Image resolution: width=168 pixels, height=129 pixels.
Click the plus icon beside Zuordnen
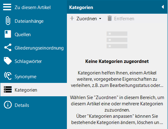coord(72,18)
